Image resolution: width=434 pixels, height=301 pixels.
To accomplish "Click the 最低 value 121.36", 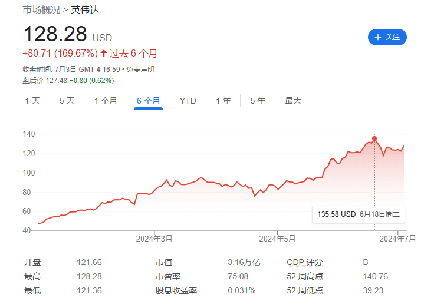I will point(89,290).
